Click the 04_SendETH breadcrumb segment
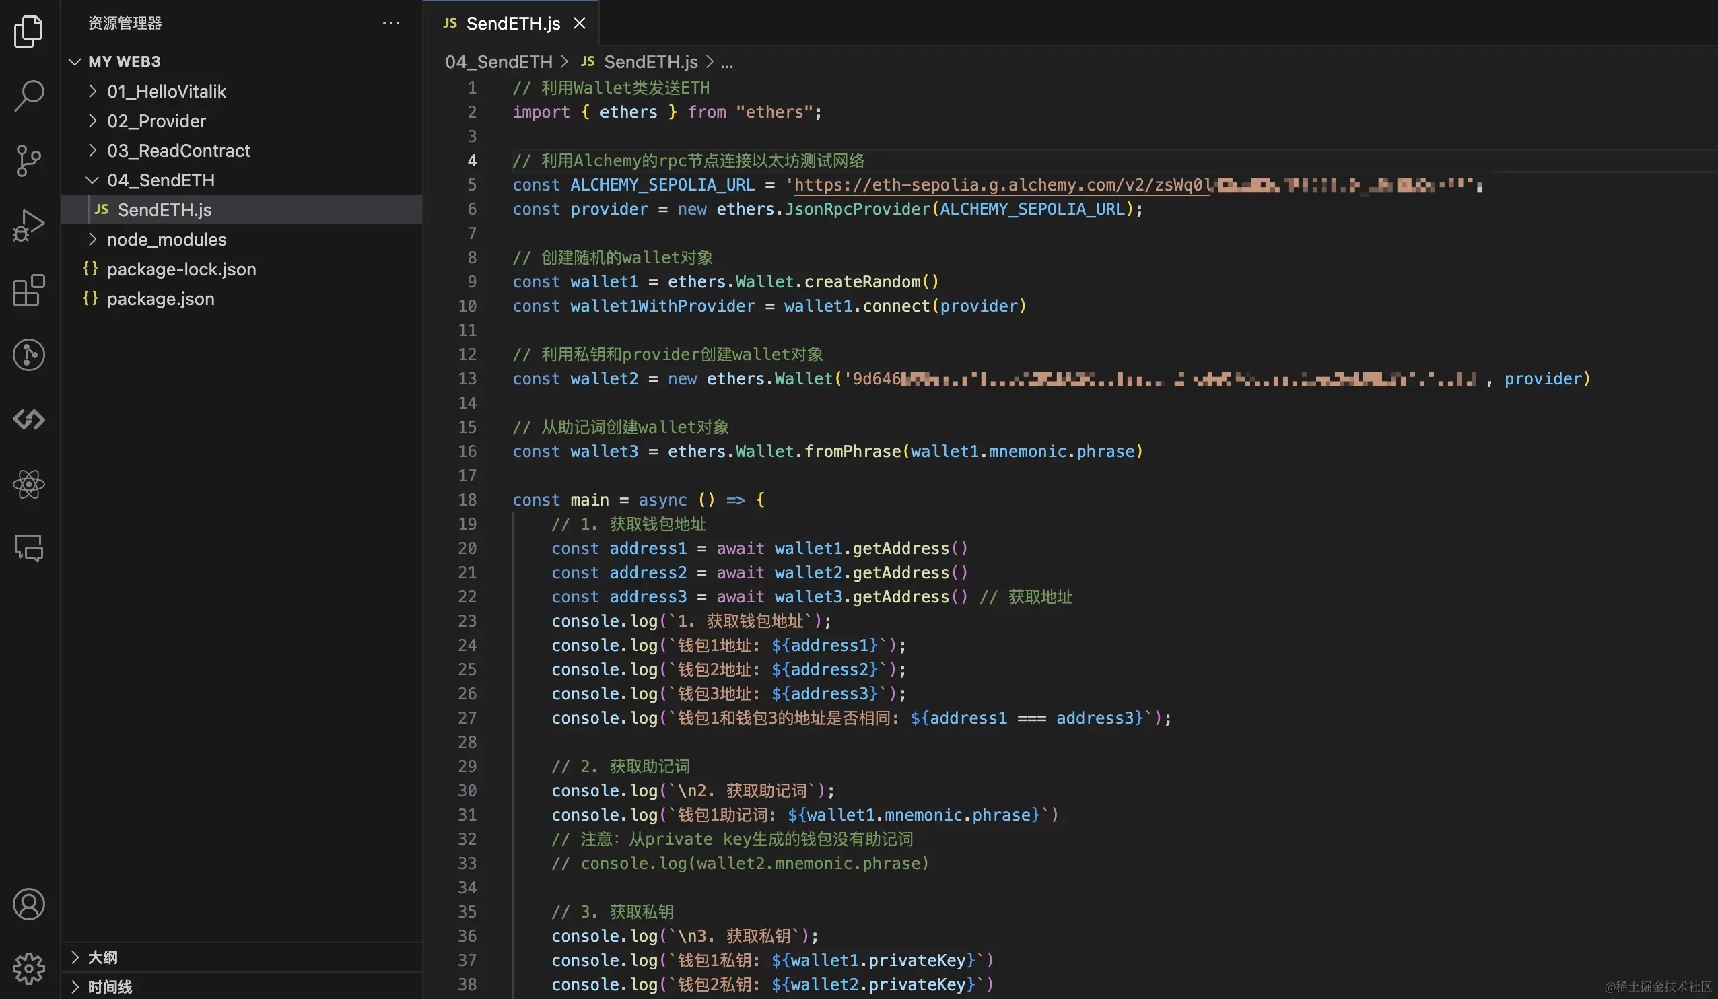Image resolution: width=1718 pixels, height=999 pixels. (498, 62)
